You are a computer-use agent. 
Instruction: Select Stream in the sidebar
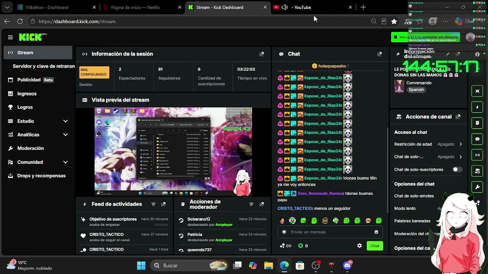tap(38, 53)
